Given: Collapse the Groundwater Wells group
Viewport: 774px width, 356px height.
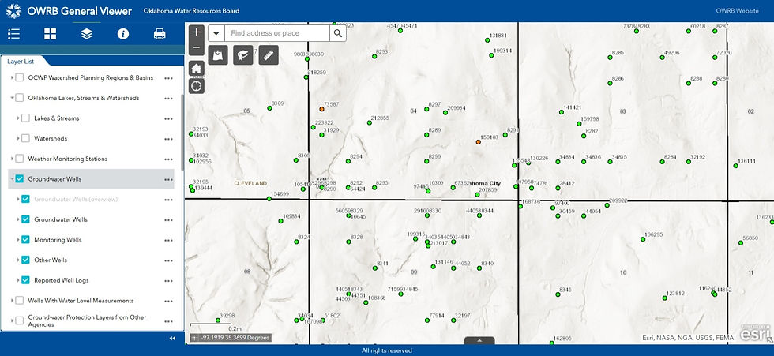Looking at the screenshot, I should [x=12, y=178].
